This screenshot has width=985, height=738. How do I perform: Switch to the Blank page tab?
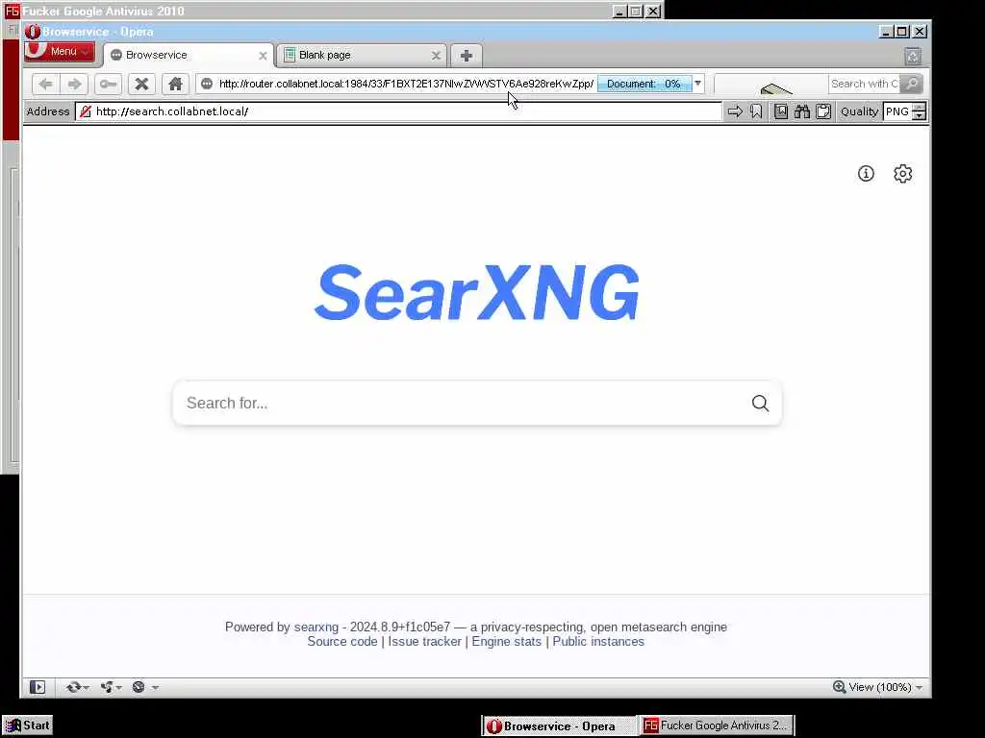click(x=362, y=55)
